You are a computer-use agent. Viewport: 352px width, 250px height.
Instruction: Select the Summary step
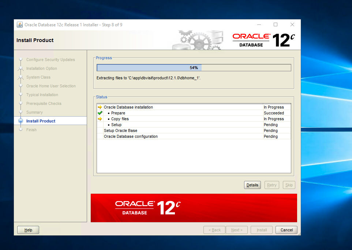click(x=34, y=112)
